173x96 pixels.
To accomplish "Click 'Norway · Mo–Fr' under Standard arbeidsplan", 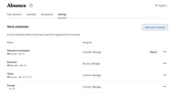I will [17, 54].
